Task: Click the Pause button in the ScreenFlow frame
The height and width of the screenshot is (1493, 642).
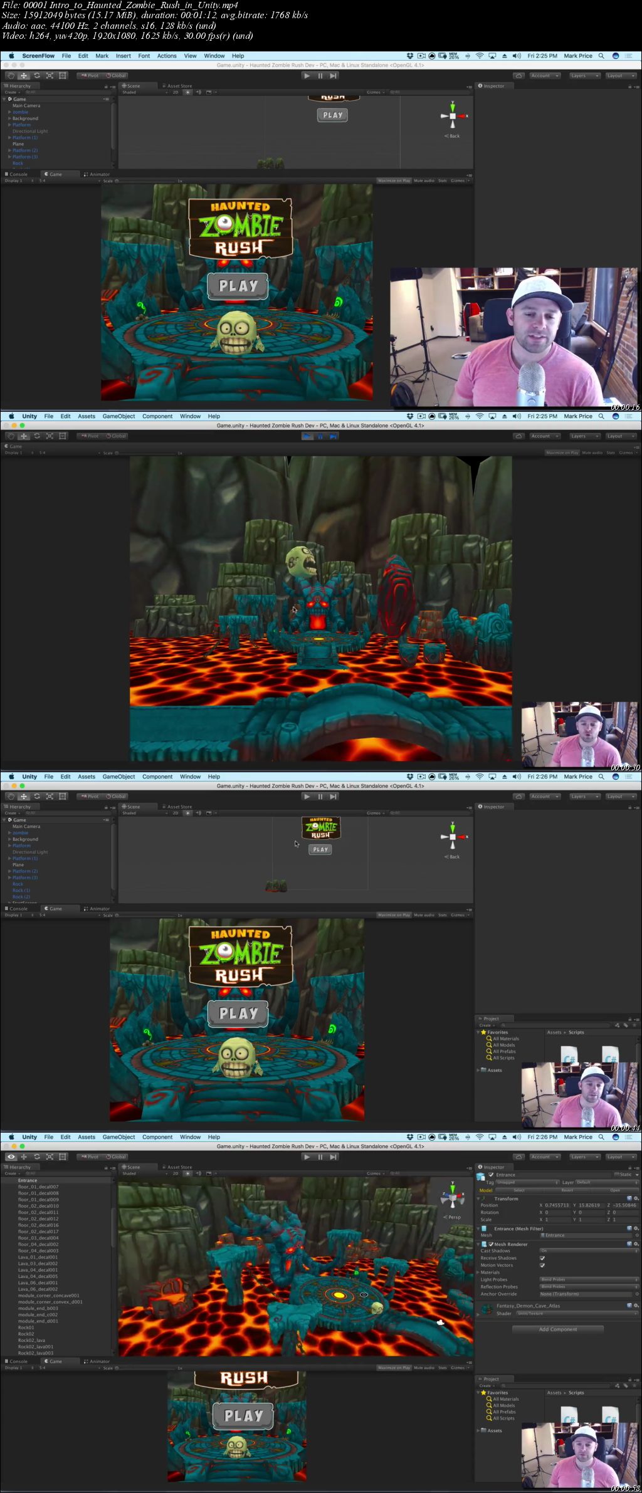Action: click(320, 76)
